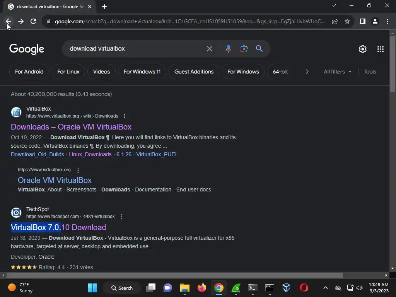The height and width of the screenshot is (297, 396).
Task: Select the For Linux filter chip
Action: pyautogui.click(x=68, y=72)
